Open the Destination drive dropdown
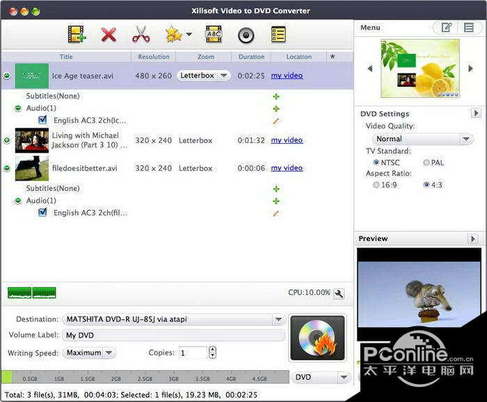The width and height of the screenshot is (487, 402). [x=174, y=319]
